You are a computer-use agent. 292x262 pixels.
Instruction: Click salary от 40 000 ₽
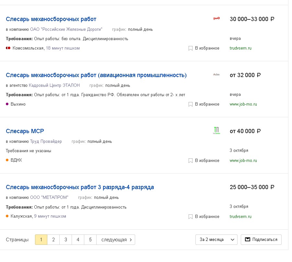point(245,131)
